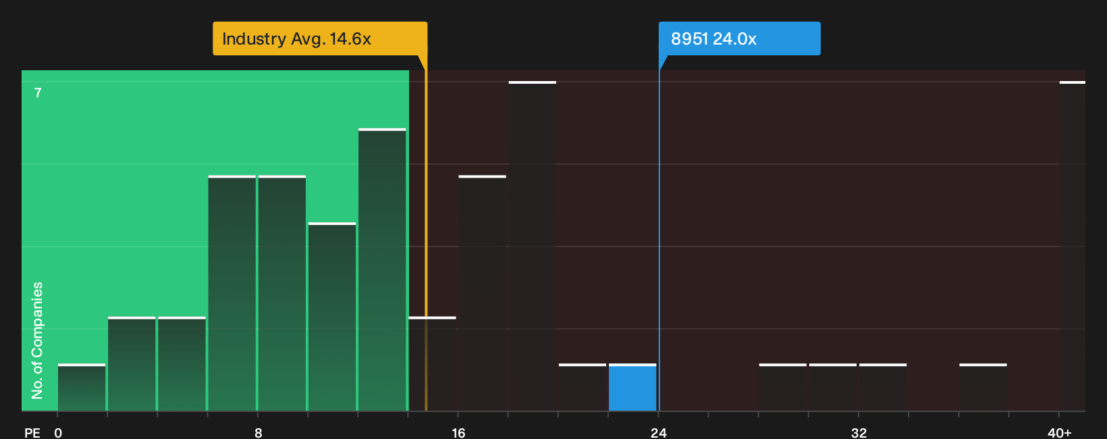Click the 'PE' axis title
Screen dimensions: 1107x439
tap(32, 432)
